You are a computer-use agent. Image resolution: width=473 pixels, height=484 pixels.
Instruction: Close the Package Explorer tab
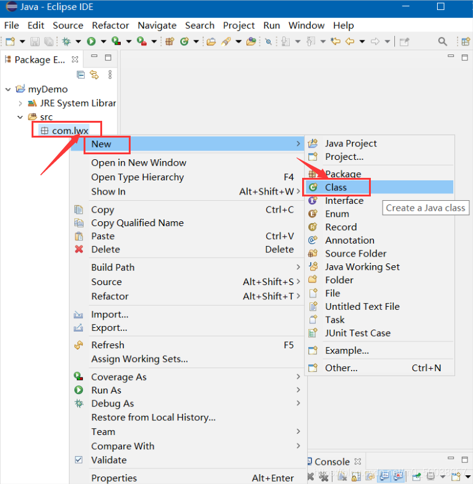click(75, 59)
